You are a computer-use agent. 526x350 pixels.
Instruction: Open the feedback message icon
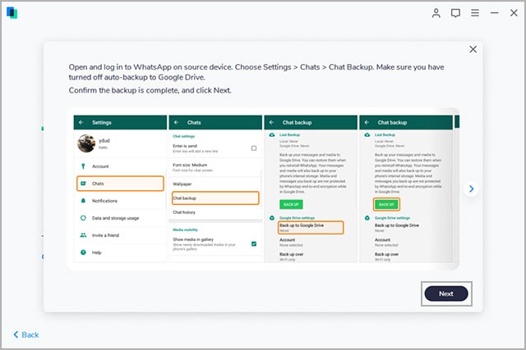pyautogui.click(x=455, y=13)
